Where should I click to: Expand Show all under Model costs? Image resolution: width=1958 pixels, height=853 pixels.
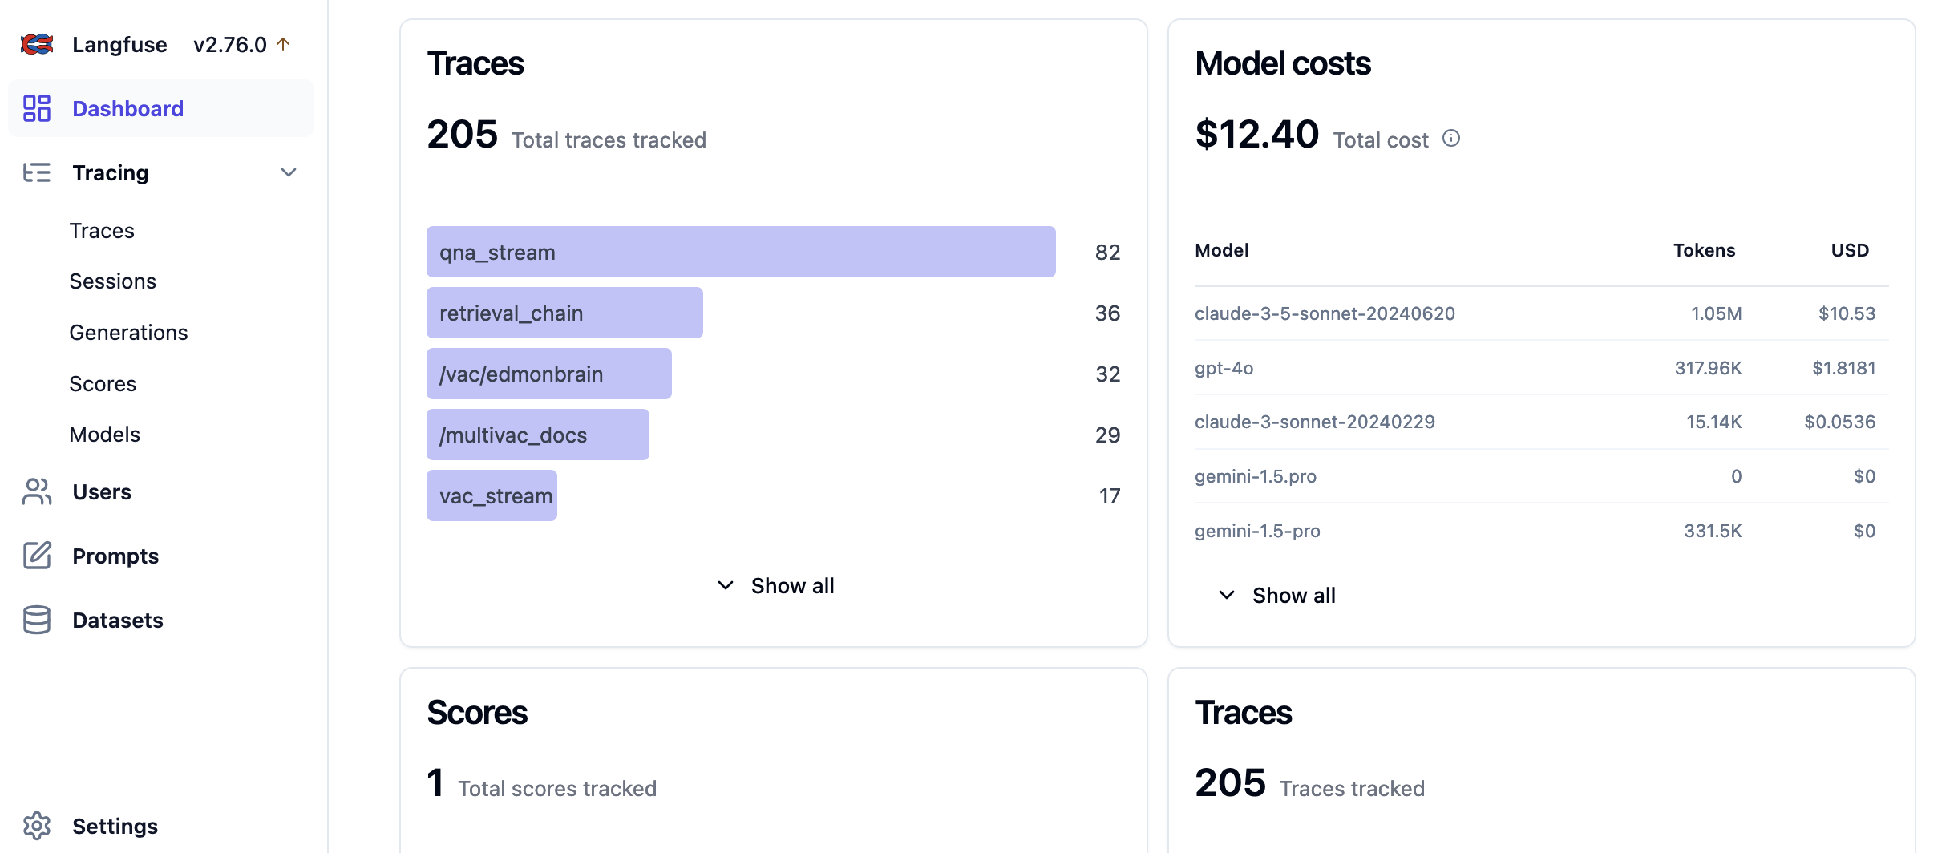coord(1276,596)
